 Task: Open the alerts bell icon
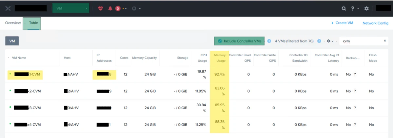110,9
